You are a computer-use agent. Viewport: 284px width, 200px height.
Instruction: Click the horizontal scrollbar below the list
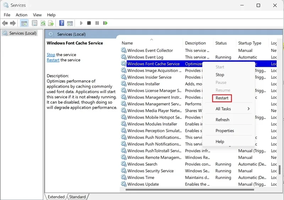coord(190,190)
